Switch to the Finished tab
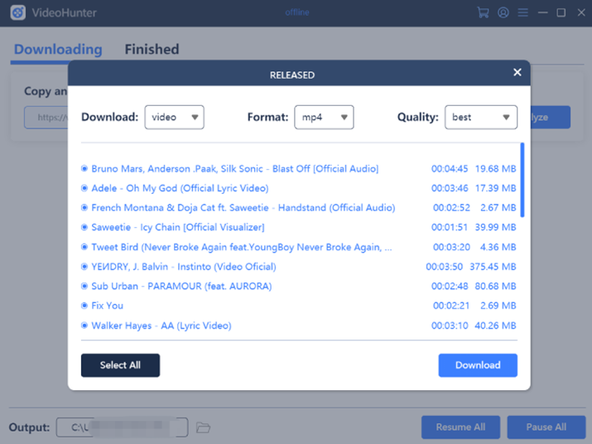This screenshot has height=444, width=592. pos(152,49)
